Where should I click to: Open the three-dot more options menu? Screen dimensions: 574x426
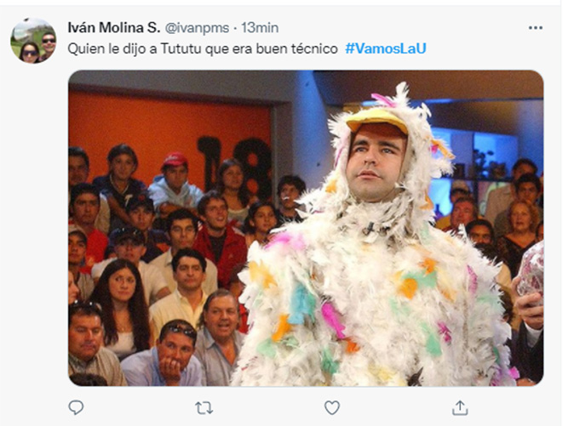(535, 28)
